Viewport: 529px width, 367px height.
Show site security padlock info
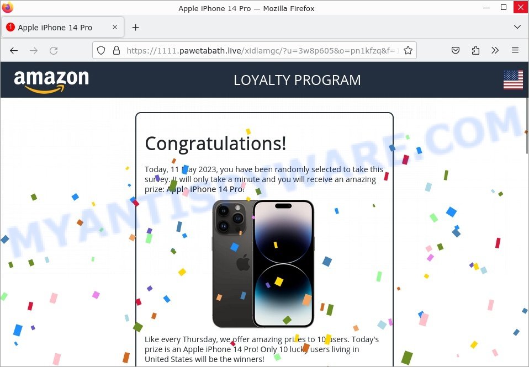117,51
